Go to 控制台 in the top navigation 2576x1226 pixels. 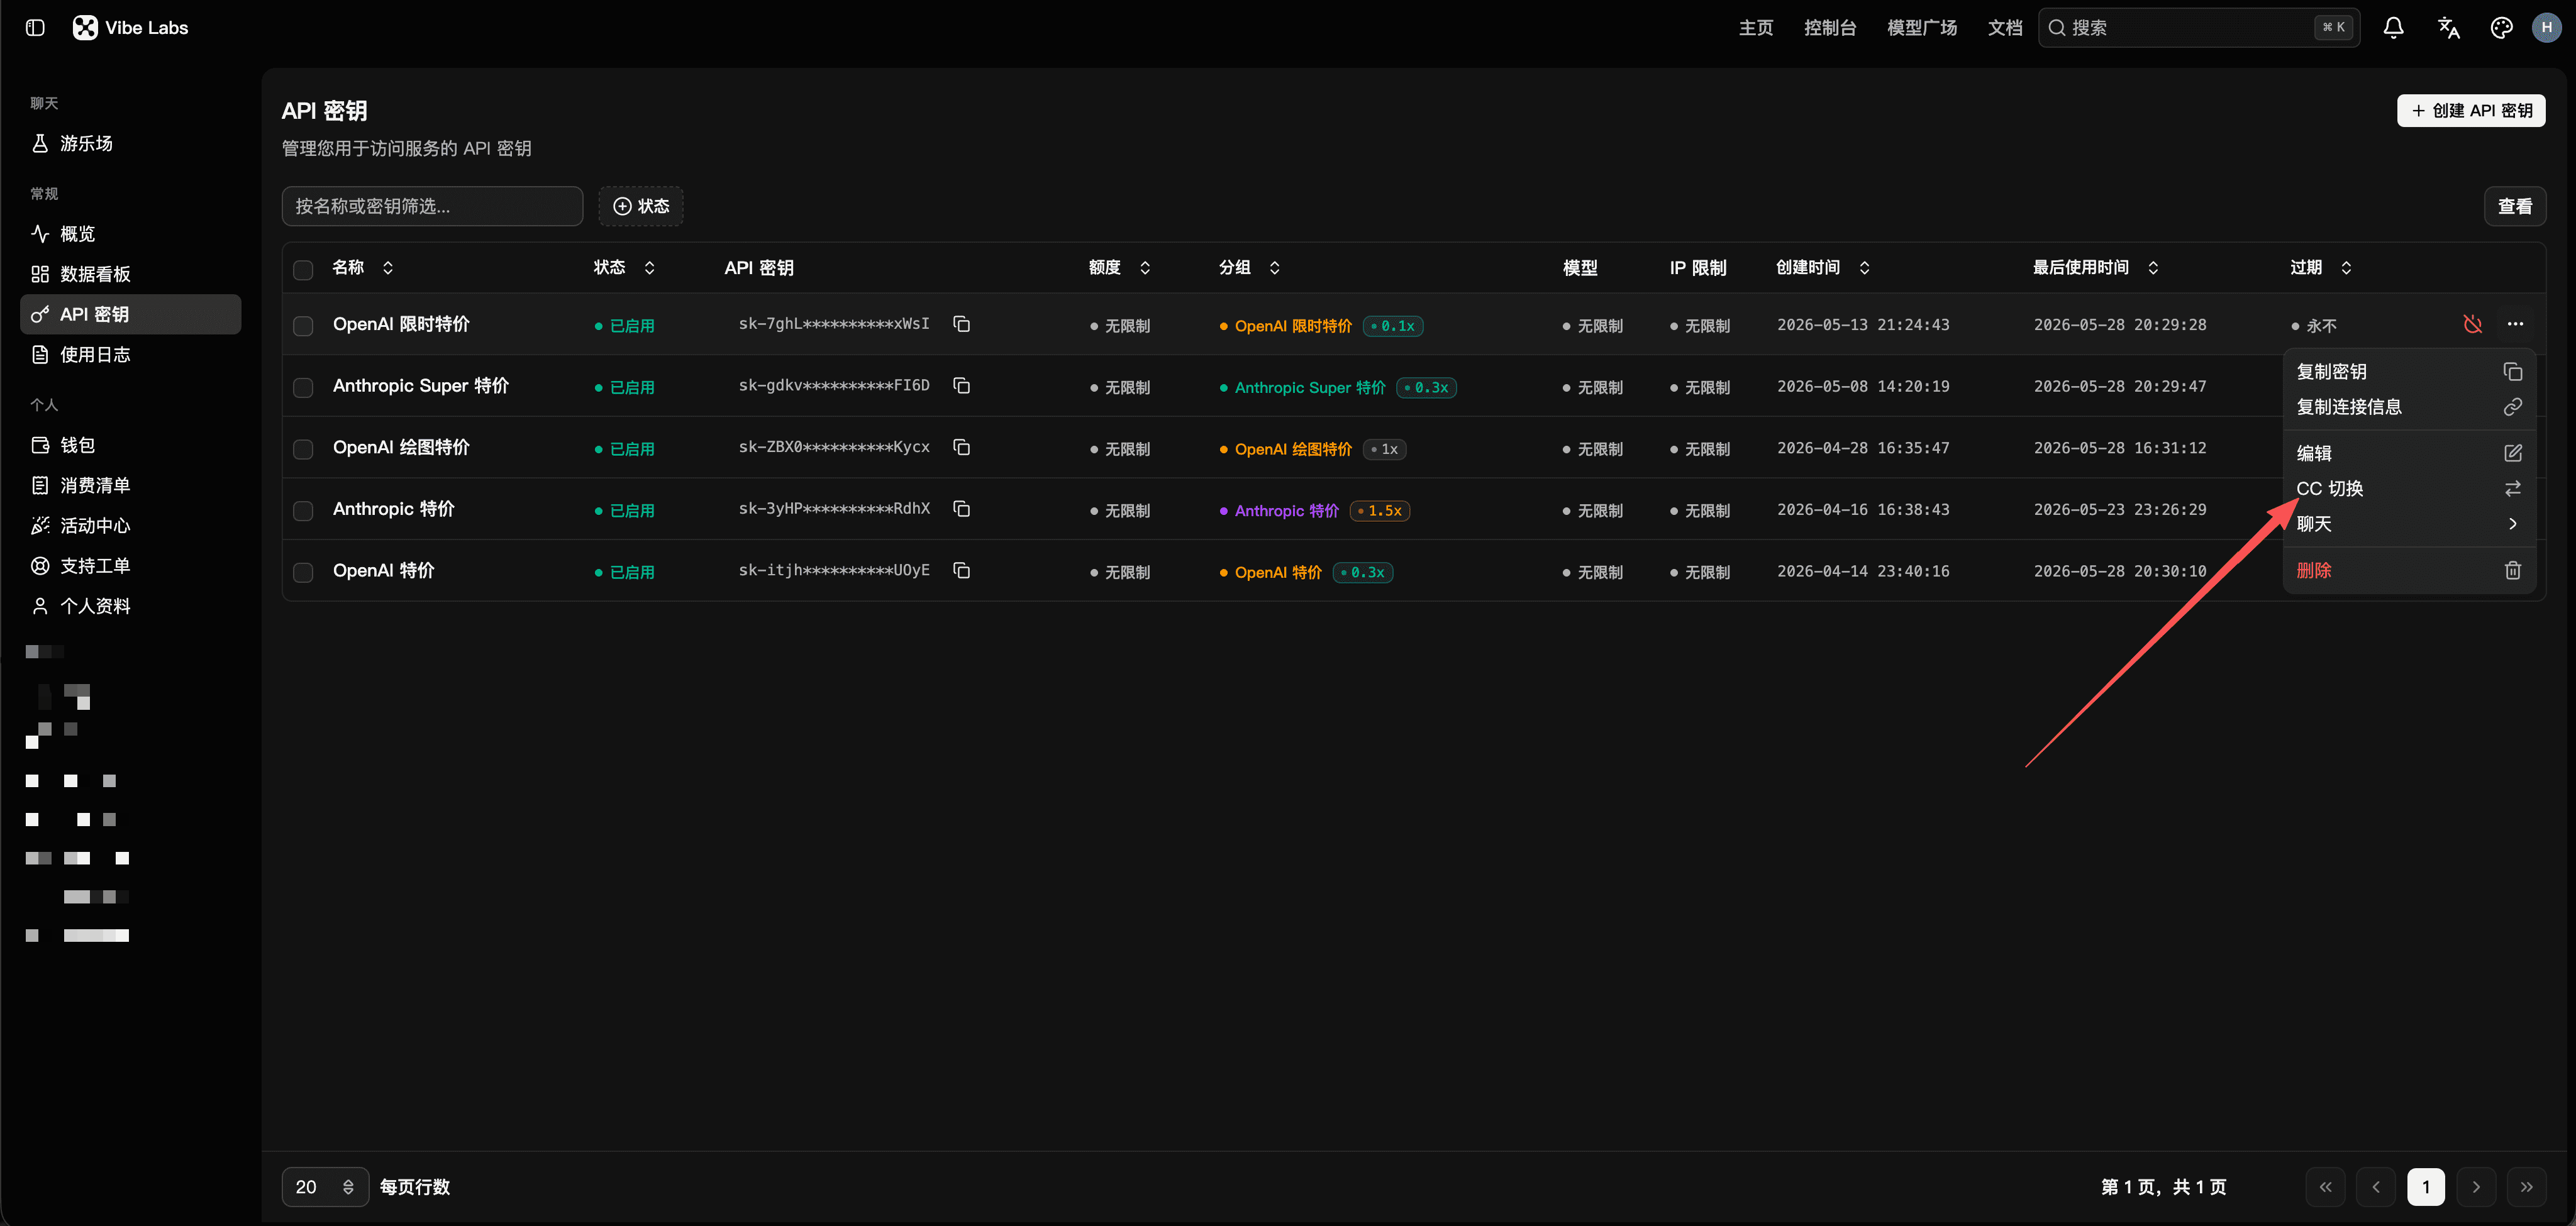(1829, 28)
